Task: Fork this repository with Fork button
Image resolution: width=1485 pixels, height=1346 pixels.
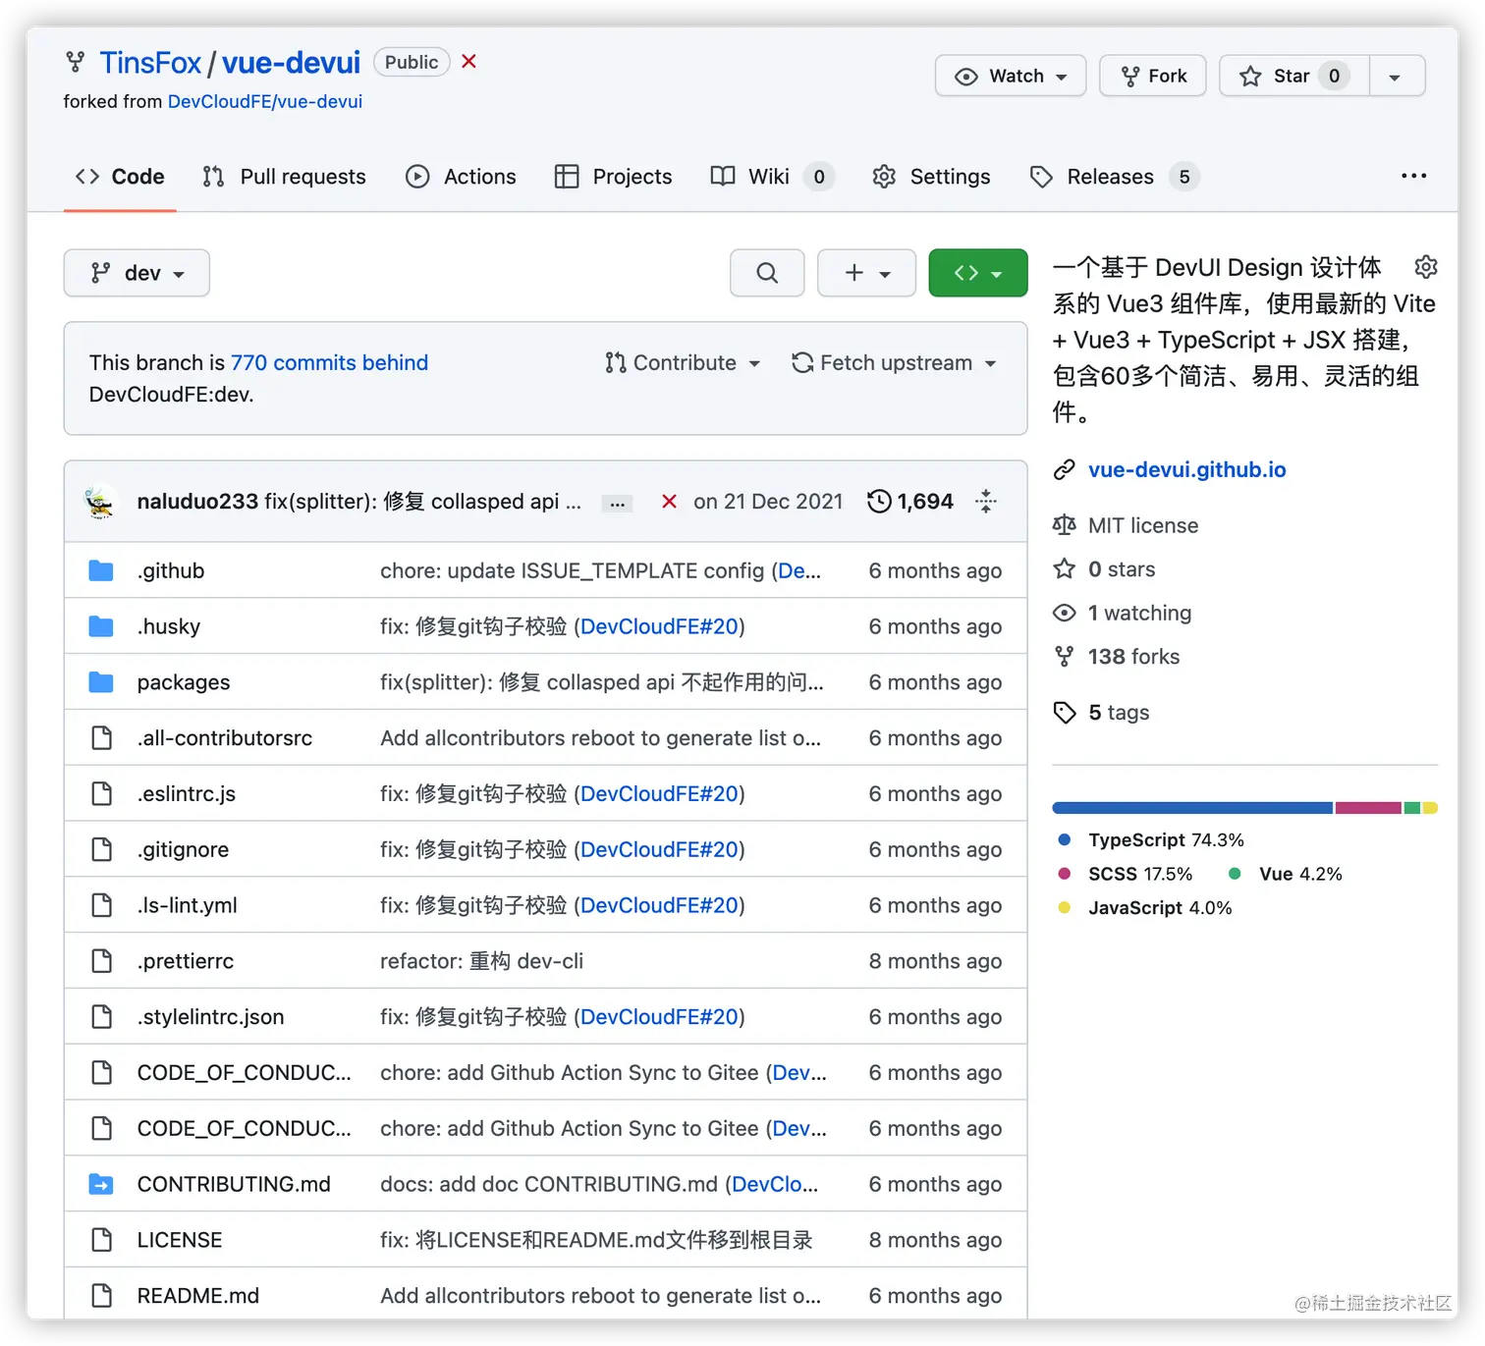Action: (x=1153, y=76)
